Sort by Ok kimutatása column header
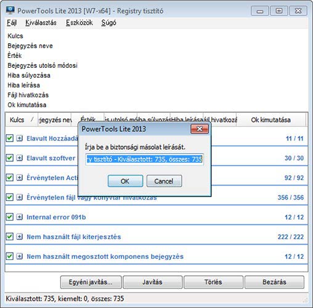 pyautogui.click(x=271, y=120)
